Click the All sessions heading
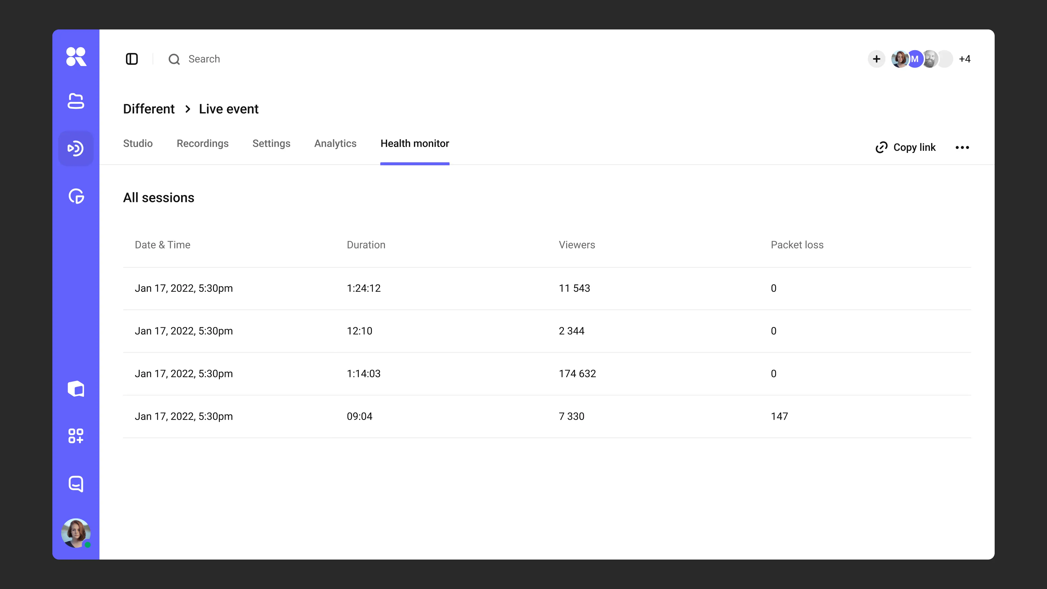 click(158, 197)
